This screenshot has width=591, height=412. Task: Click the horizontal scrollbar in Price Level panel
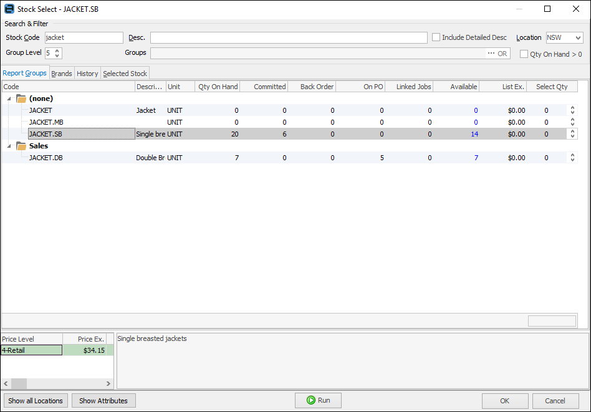[19, 384]
